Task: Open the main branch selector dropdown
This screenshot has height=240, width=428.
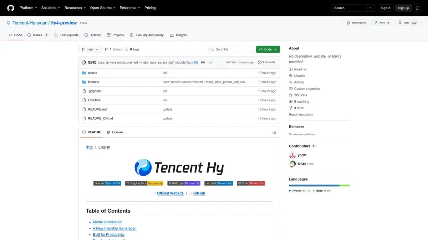Action: point(90,49)
